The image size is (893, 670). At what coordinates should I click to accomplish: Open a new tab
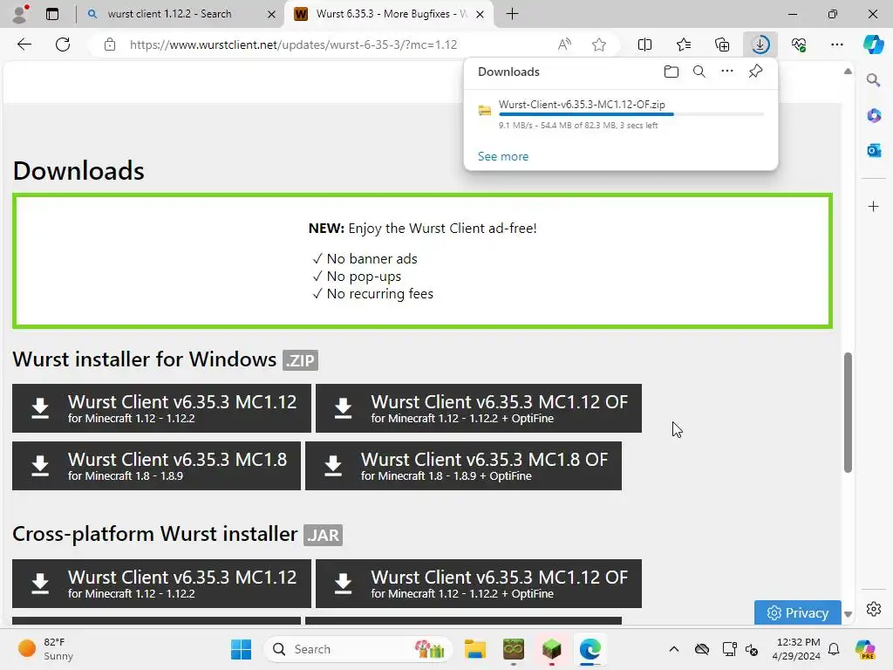[512, 14]
